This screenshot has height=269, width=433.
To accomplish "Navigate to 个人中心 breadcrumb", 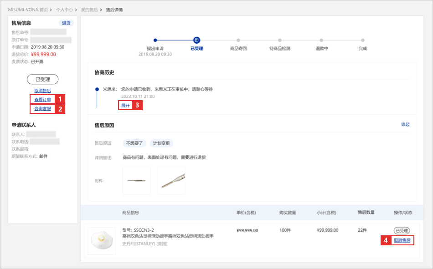I will coord(64,10).
